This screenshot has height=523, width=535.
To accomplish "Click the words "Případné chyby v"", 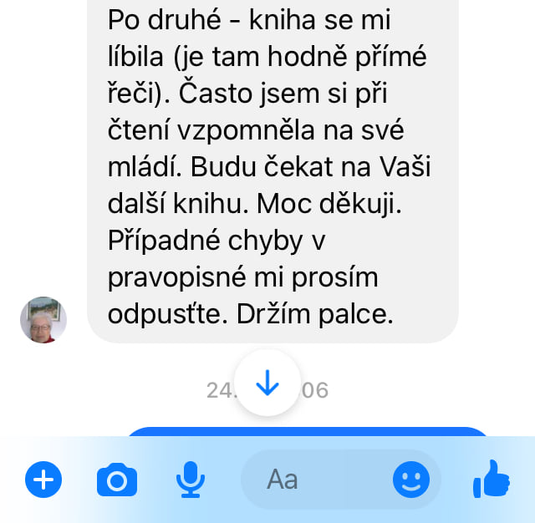I will point(217,241).
